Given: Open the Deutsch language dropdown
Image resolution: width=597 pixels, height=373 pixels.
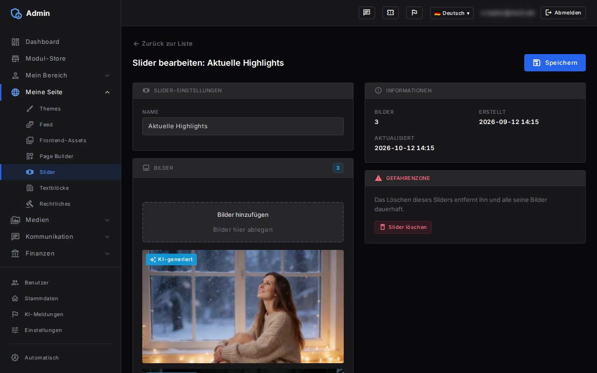Looking at the screenshot, I should (x=452, y=13).
